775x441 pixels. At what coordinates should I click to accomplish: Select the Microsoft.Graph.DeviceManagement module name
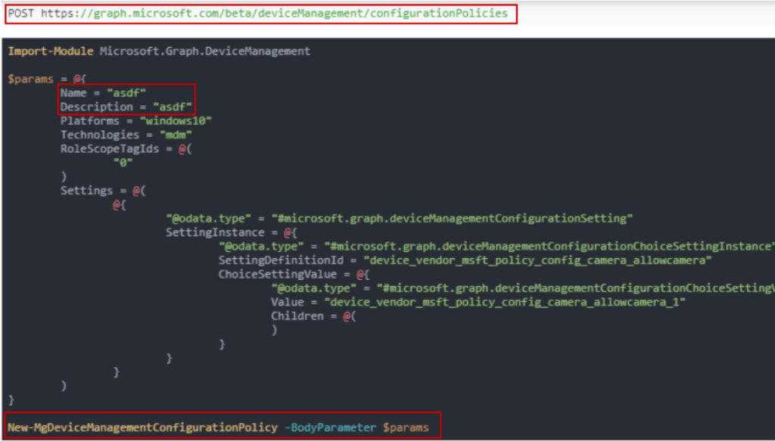tap(205, 51)
